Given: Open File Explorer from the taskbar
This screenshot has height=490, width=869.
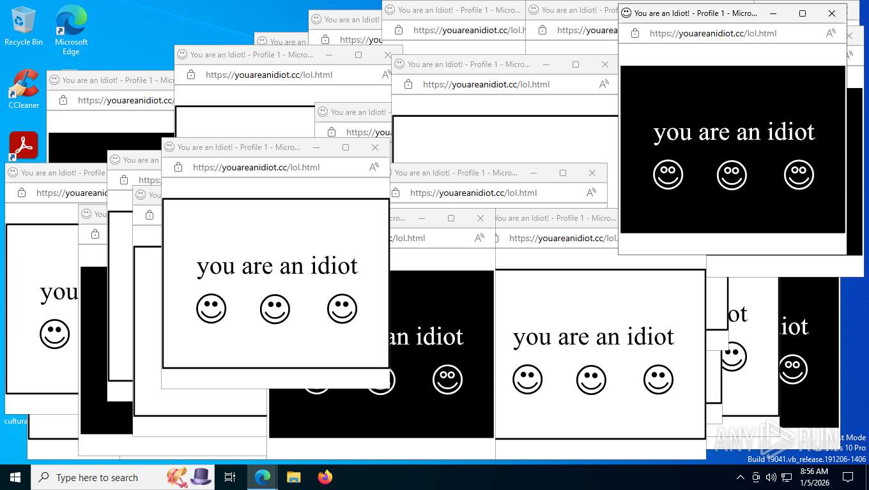Looking at the screenshot, I should click(x=293, y=477).
